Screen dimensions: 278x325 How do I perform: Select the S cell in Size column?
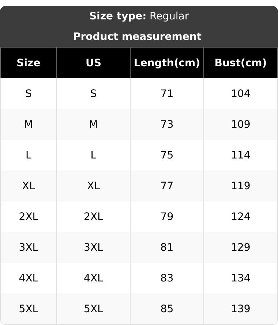tap(29, 94)
